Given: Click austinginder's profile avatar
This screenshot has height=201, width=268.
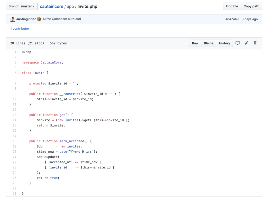Looking at the screenshot, I should point(13,19).
